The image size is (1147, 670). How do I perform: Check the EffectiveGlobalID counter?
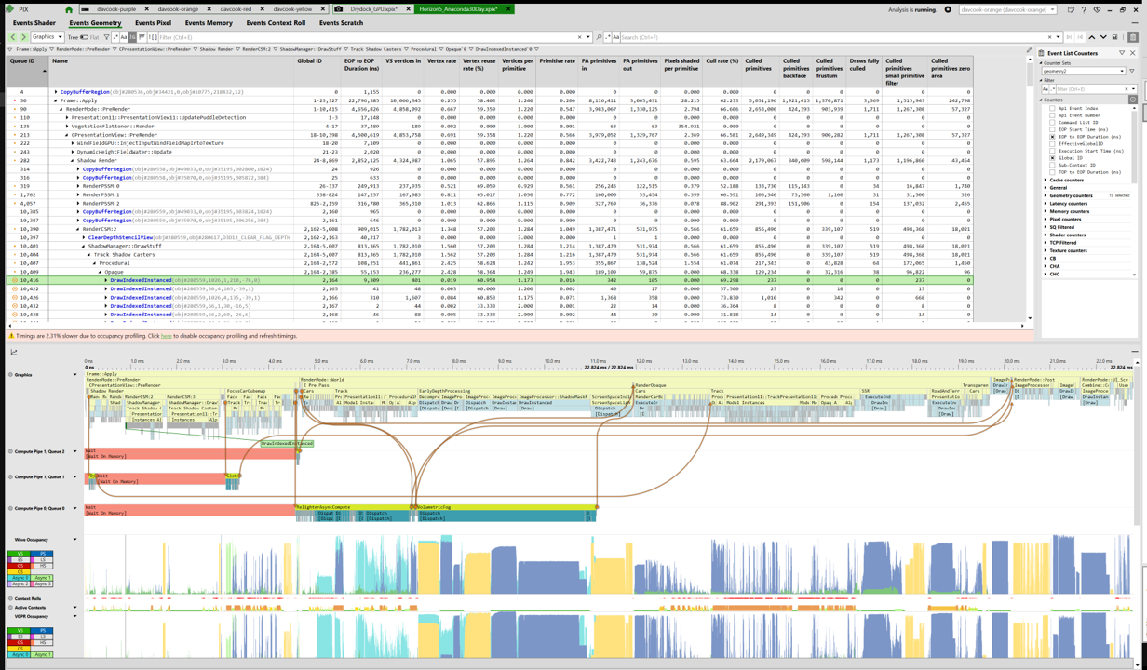pyautogui.click(x=1052, y=143)
